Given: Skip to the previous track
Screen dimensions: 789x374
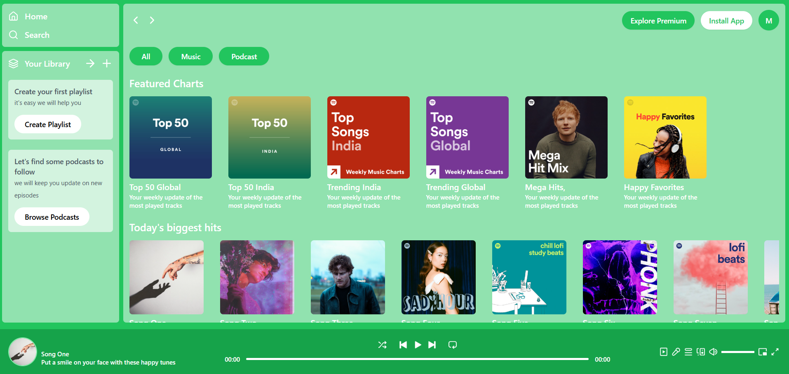Looking at the screenshot, I should [x=403, y=345].
